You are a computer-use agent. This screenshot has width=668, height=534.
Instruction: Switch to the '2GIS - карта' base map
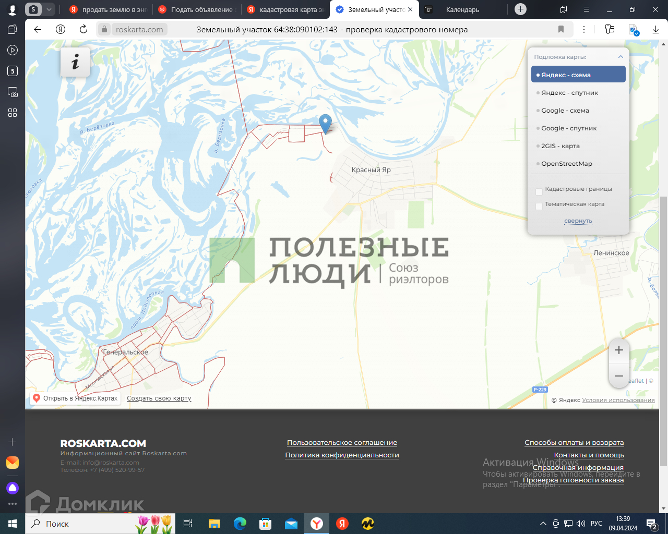[x=578, y=145]
